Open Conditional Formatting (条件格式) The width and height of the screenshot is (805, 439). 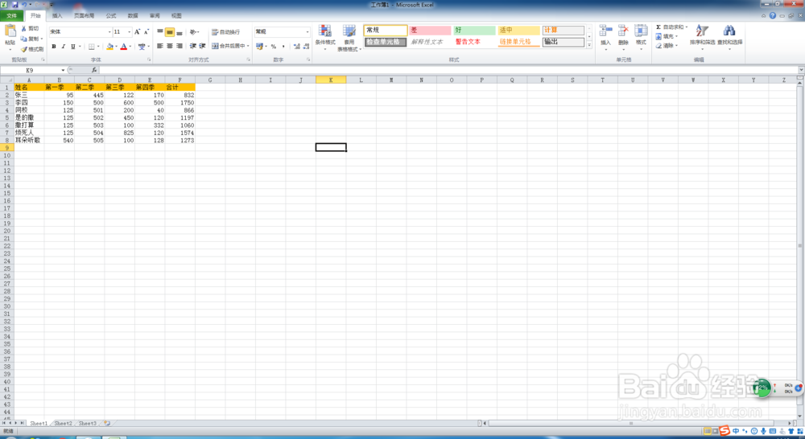click(x=325, y=36)
